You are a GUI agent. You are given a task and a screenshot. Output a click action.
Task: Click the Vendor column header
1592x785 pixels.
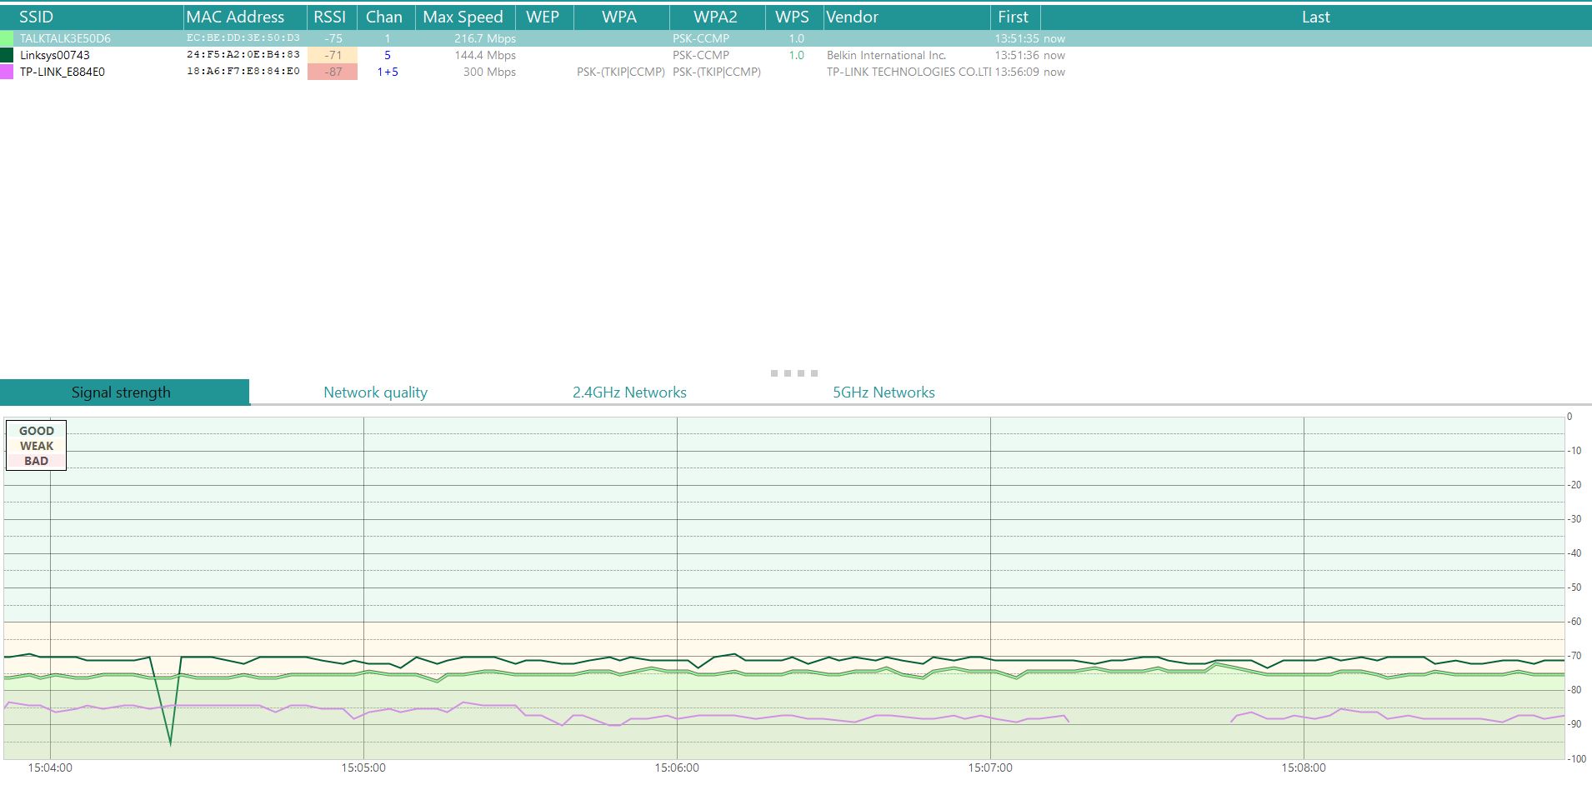(852, 17)
